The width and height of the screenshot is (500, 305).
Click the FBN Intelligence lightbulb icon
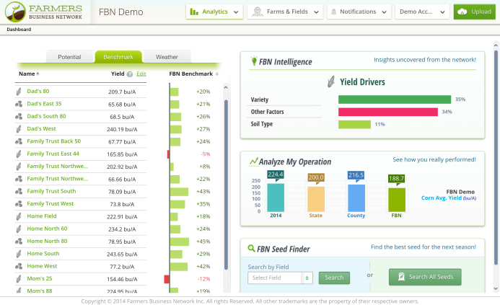click(254, 61)
